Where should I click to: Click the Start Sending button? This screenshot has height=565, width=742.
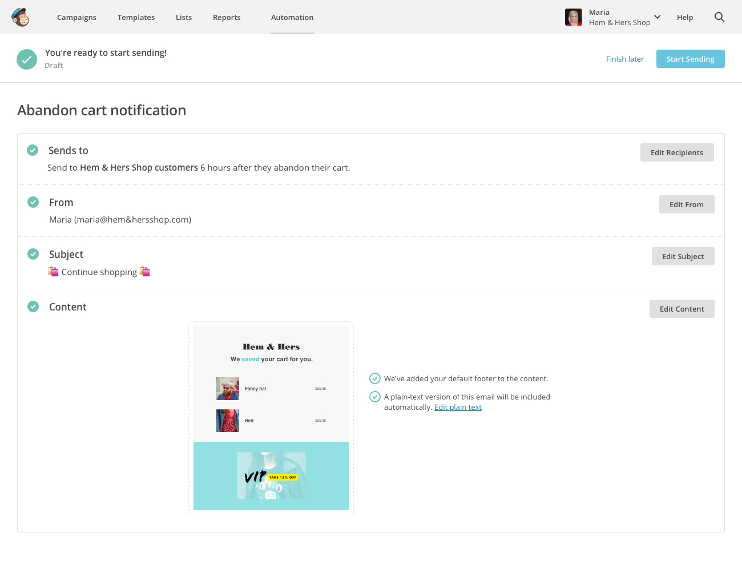(691, 59)
